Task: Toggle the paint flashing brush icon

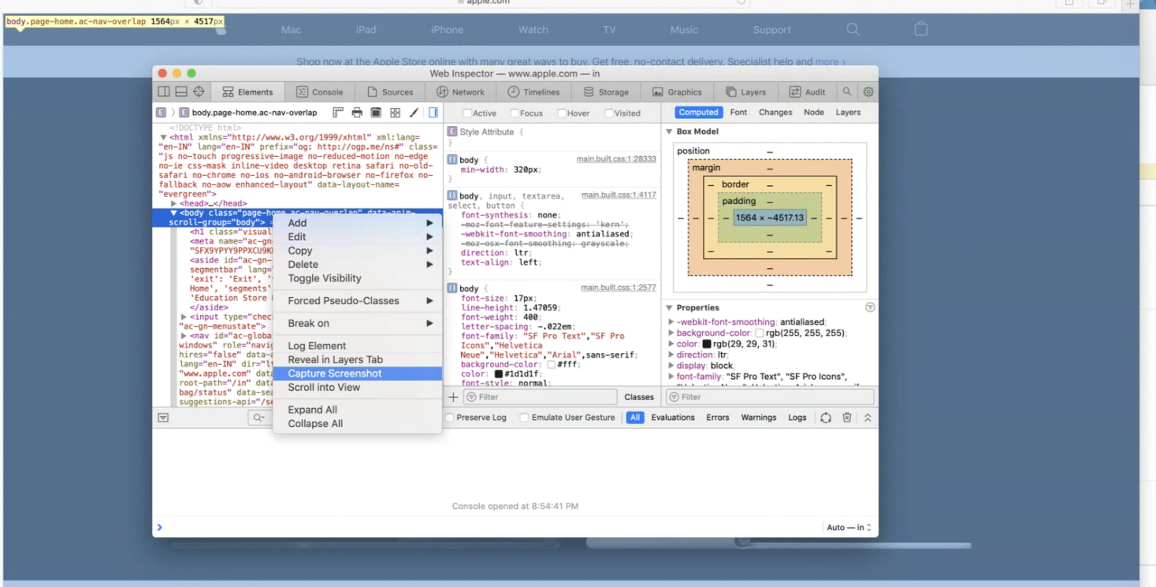Action: coord(414,113)
